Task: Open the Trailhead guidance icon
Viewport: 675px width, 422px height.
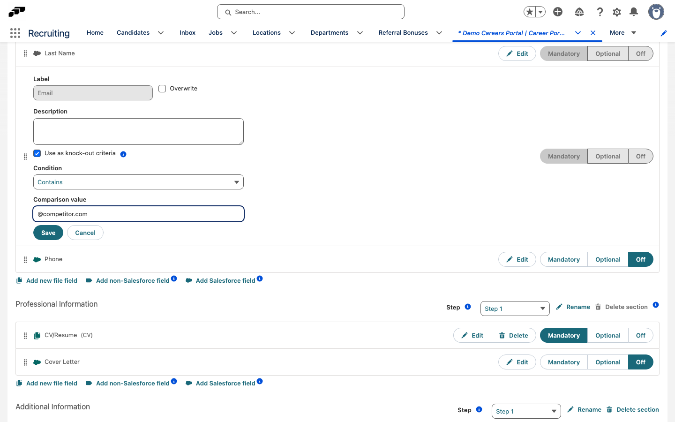Action: (x=579, y=12)
